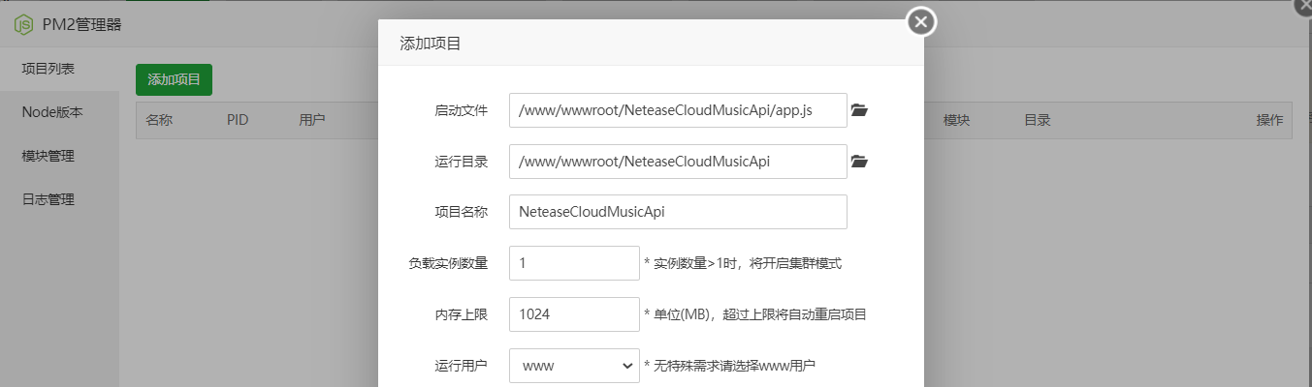Select the 日志管理 tab

[48, 199]
